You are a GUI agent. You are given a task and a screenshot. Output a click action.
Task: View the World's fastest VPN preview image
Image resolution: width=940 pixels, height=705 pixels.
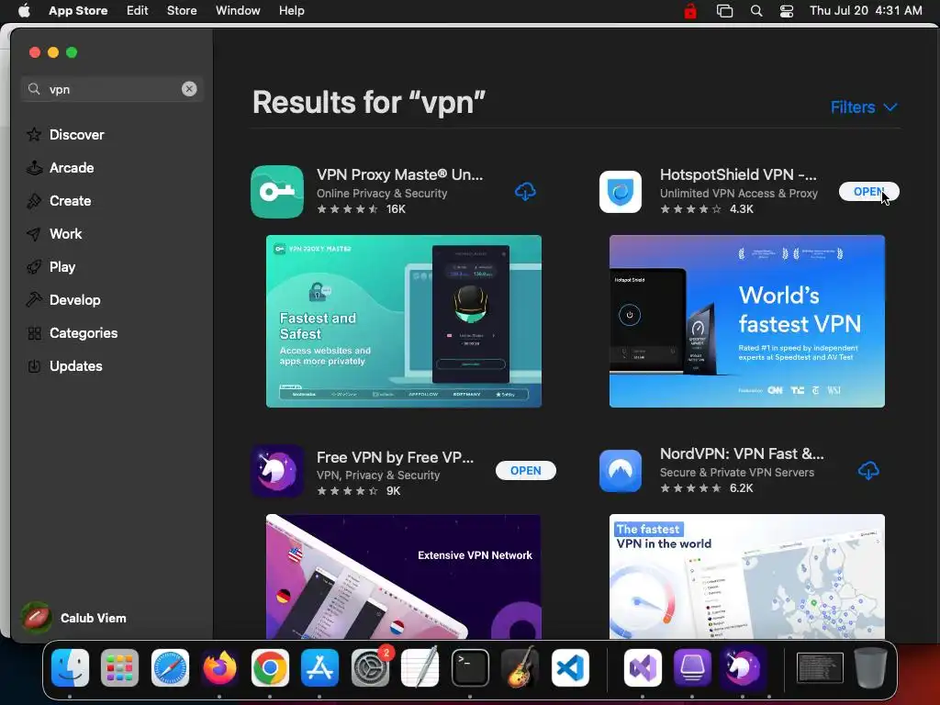coord(747,321)
